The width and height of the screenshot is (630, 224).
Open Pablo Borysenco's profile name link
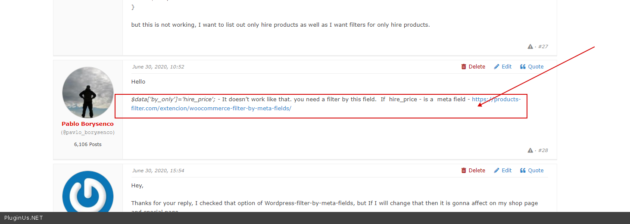click(87, 124)
